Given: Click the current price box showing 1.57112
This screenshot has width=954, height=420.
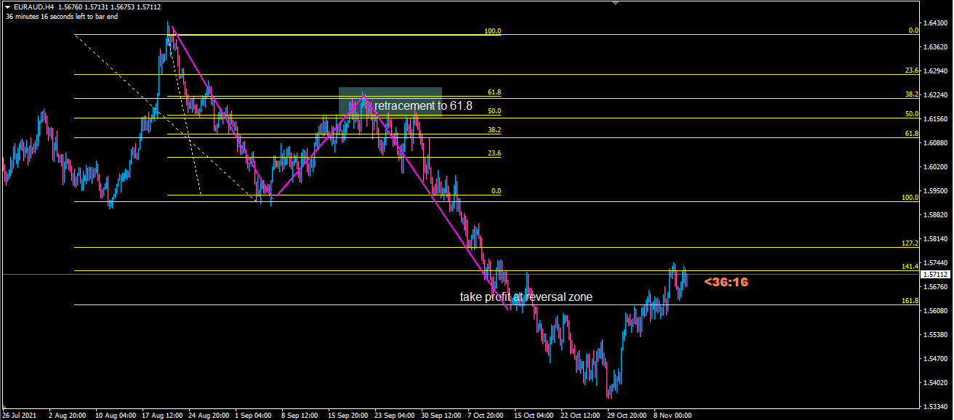Looking at the screenshot, I should click(934, 275).
